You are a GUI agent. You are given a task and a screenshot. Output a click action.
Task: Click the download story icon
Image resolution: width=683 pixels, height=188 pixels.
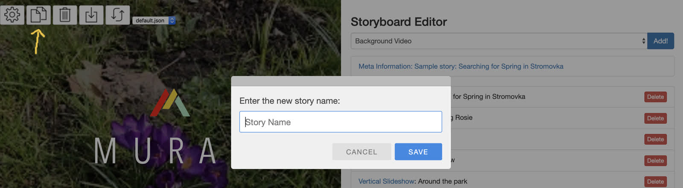point(91,15)
